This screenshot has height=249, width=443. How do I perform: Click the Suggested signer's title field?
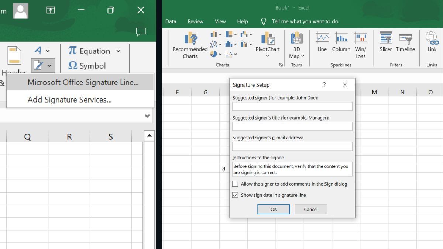292,127
